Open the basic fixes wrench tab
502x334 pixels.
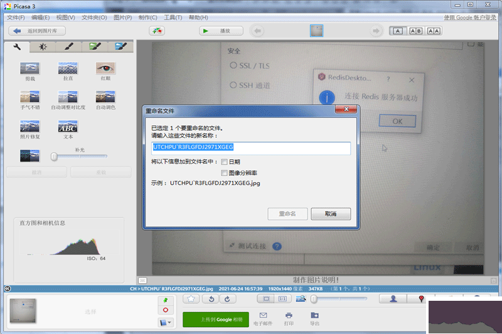(x=17, y=46)
